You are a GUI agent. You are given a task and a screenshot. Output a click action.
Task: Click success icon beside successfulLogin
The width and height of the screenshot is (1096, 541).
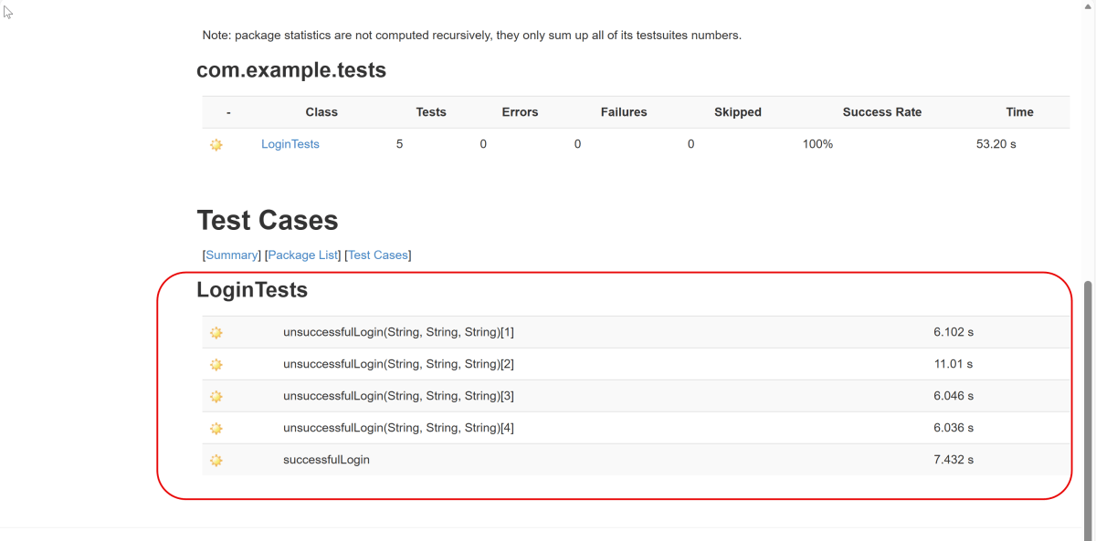pyautogui.click(x=216, y=461)
